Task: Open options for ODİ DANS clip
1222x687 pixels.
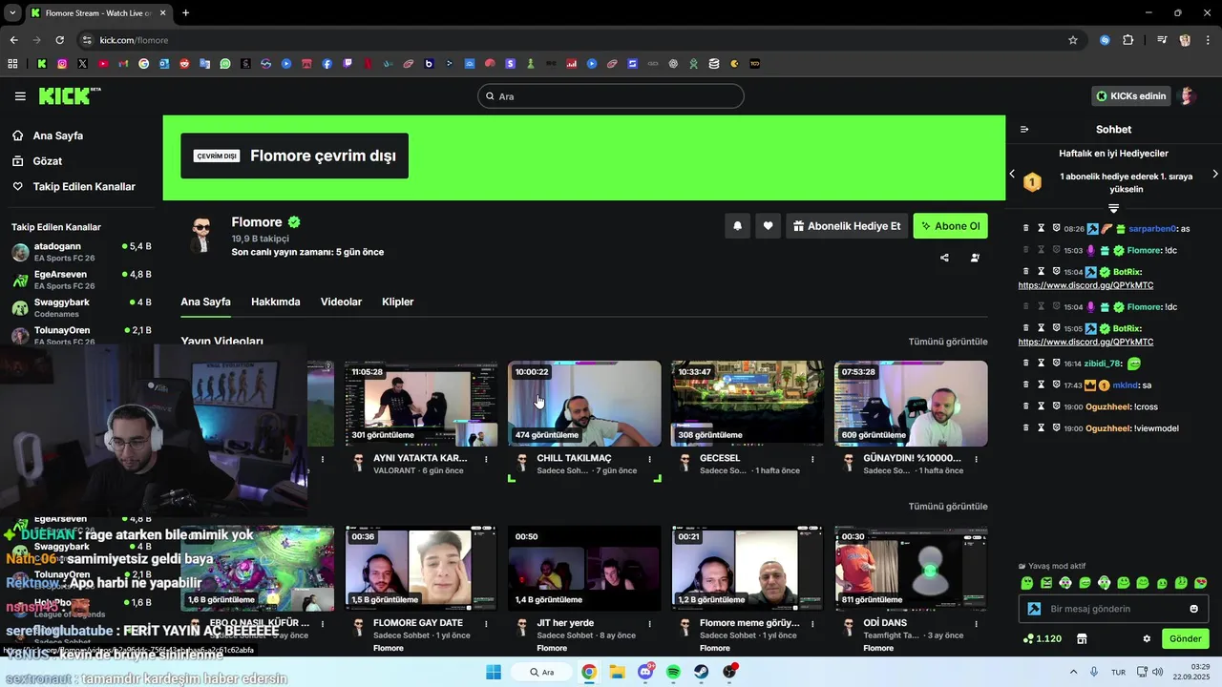Action: click(x=977, y=624)
